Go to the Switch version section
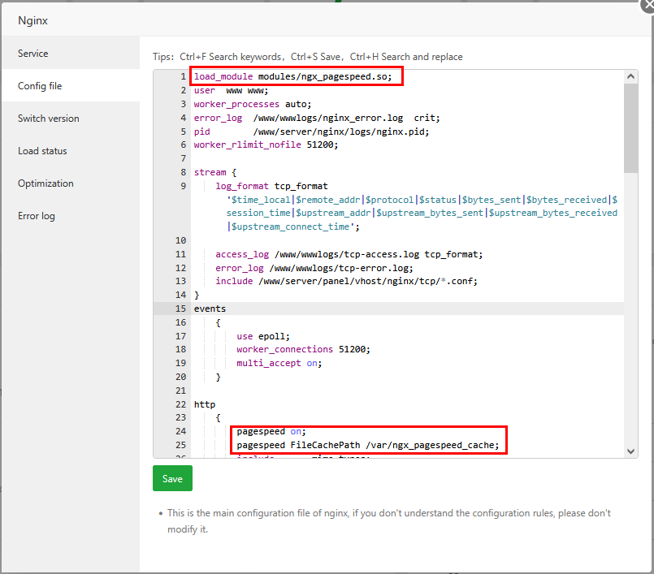 point(49,119)
